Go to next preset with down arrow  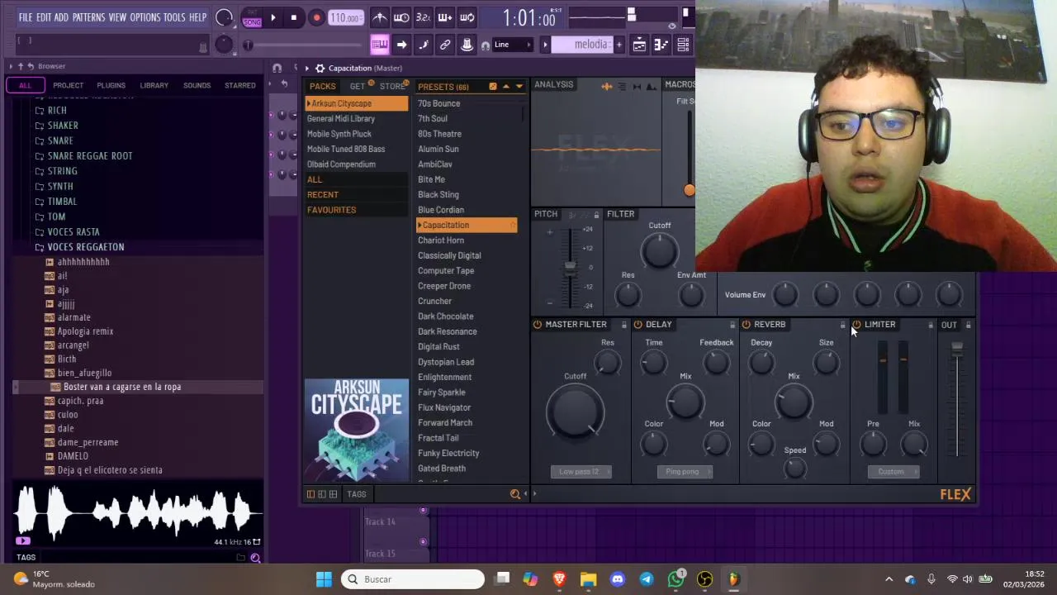coord(519,87)
